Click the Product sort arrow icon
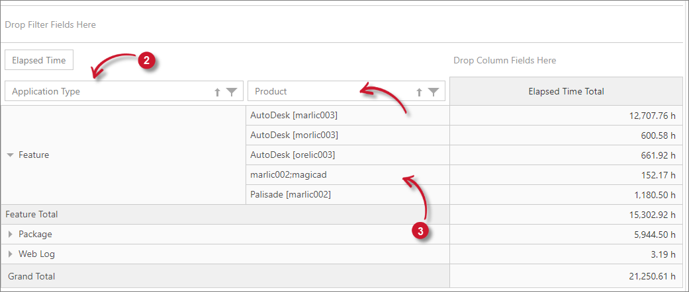The width and height of the screenshot is (689, 292). 419,92
